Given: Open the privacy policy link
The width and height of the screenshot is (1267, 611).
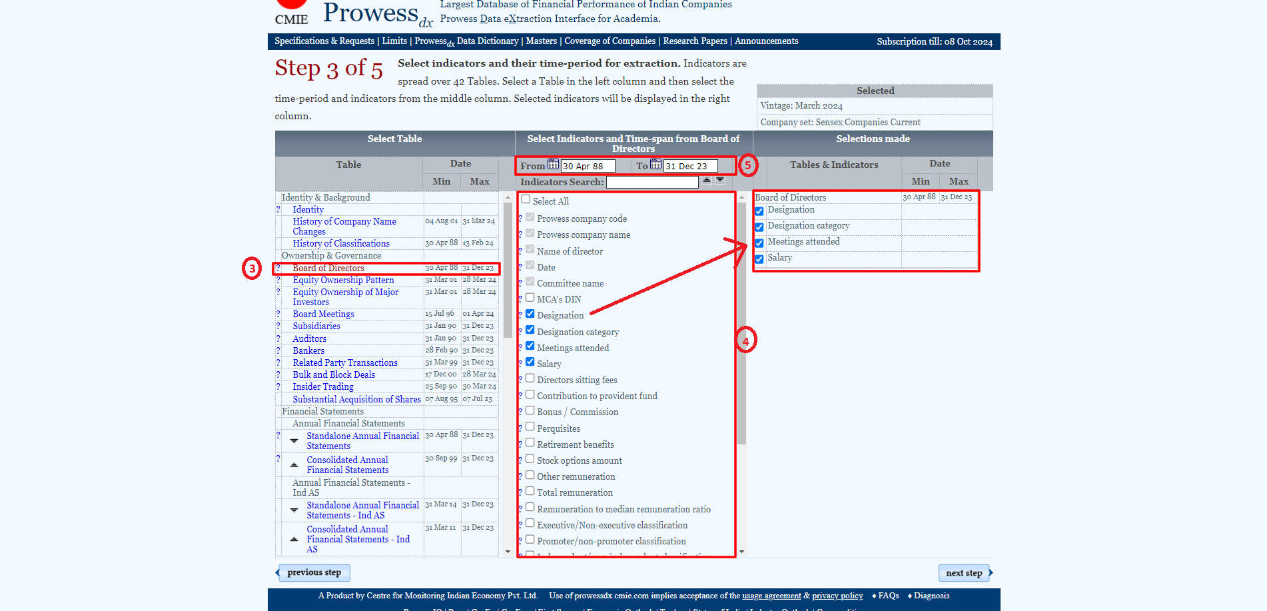Looking at the screenshot, I should tap(837, 596).
